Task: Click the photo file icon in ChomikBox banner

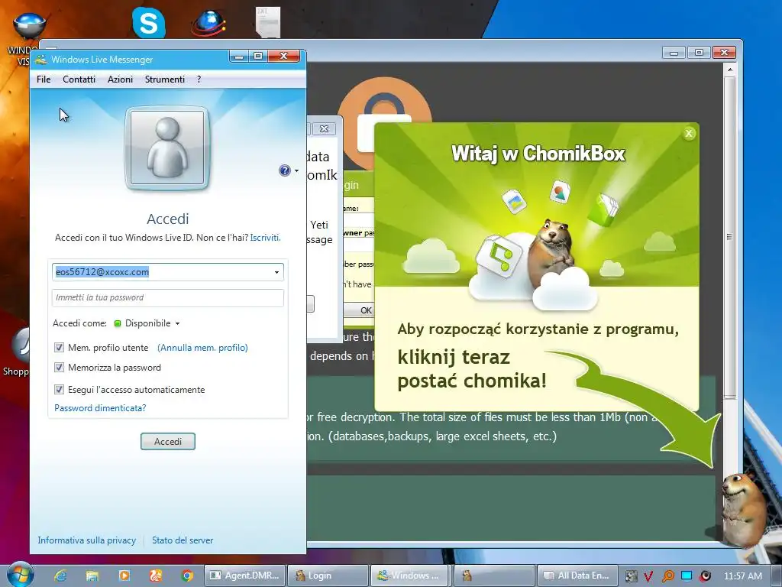Action: [x=514, y=201]
